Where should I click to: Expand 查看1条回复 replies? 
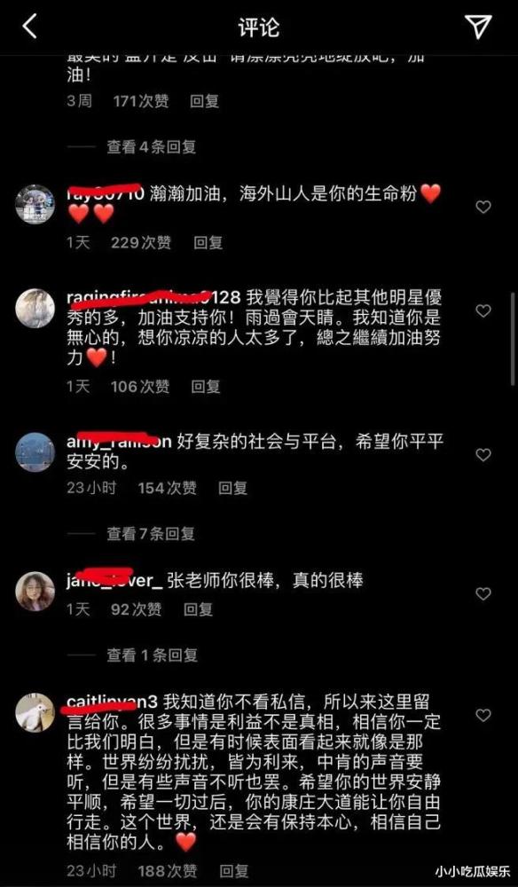(153, 655)
